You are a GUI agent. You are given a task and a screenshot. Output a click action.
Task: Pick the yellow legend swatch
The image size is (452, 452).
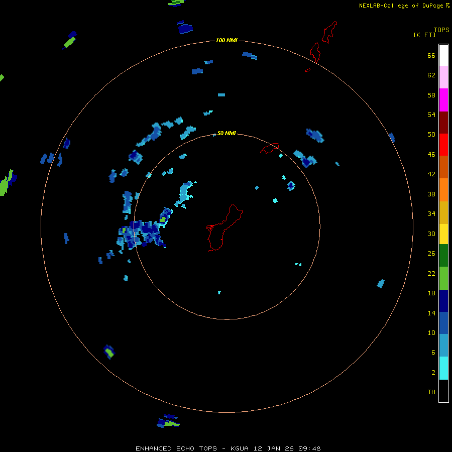pos(443,234)
